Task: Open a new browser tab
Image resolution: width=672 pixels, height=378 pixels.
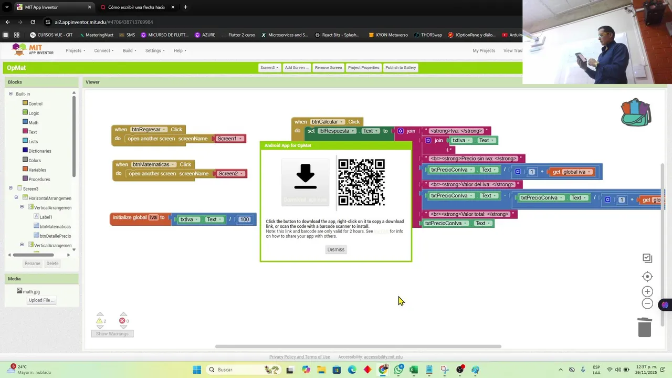Action: [185, 7]
